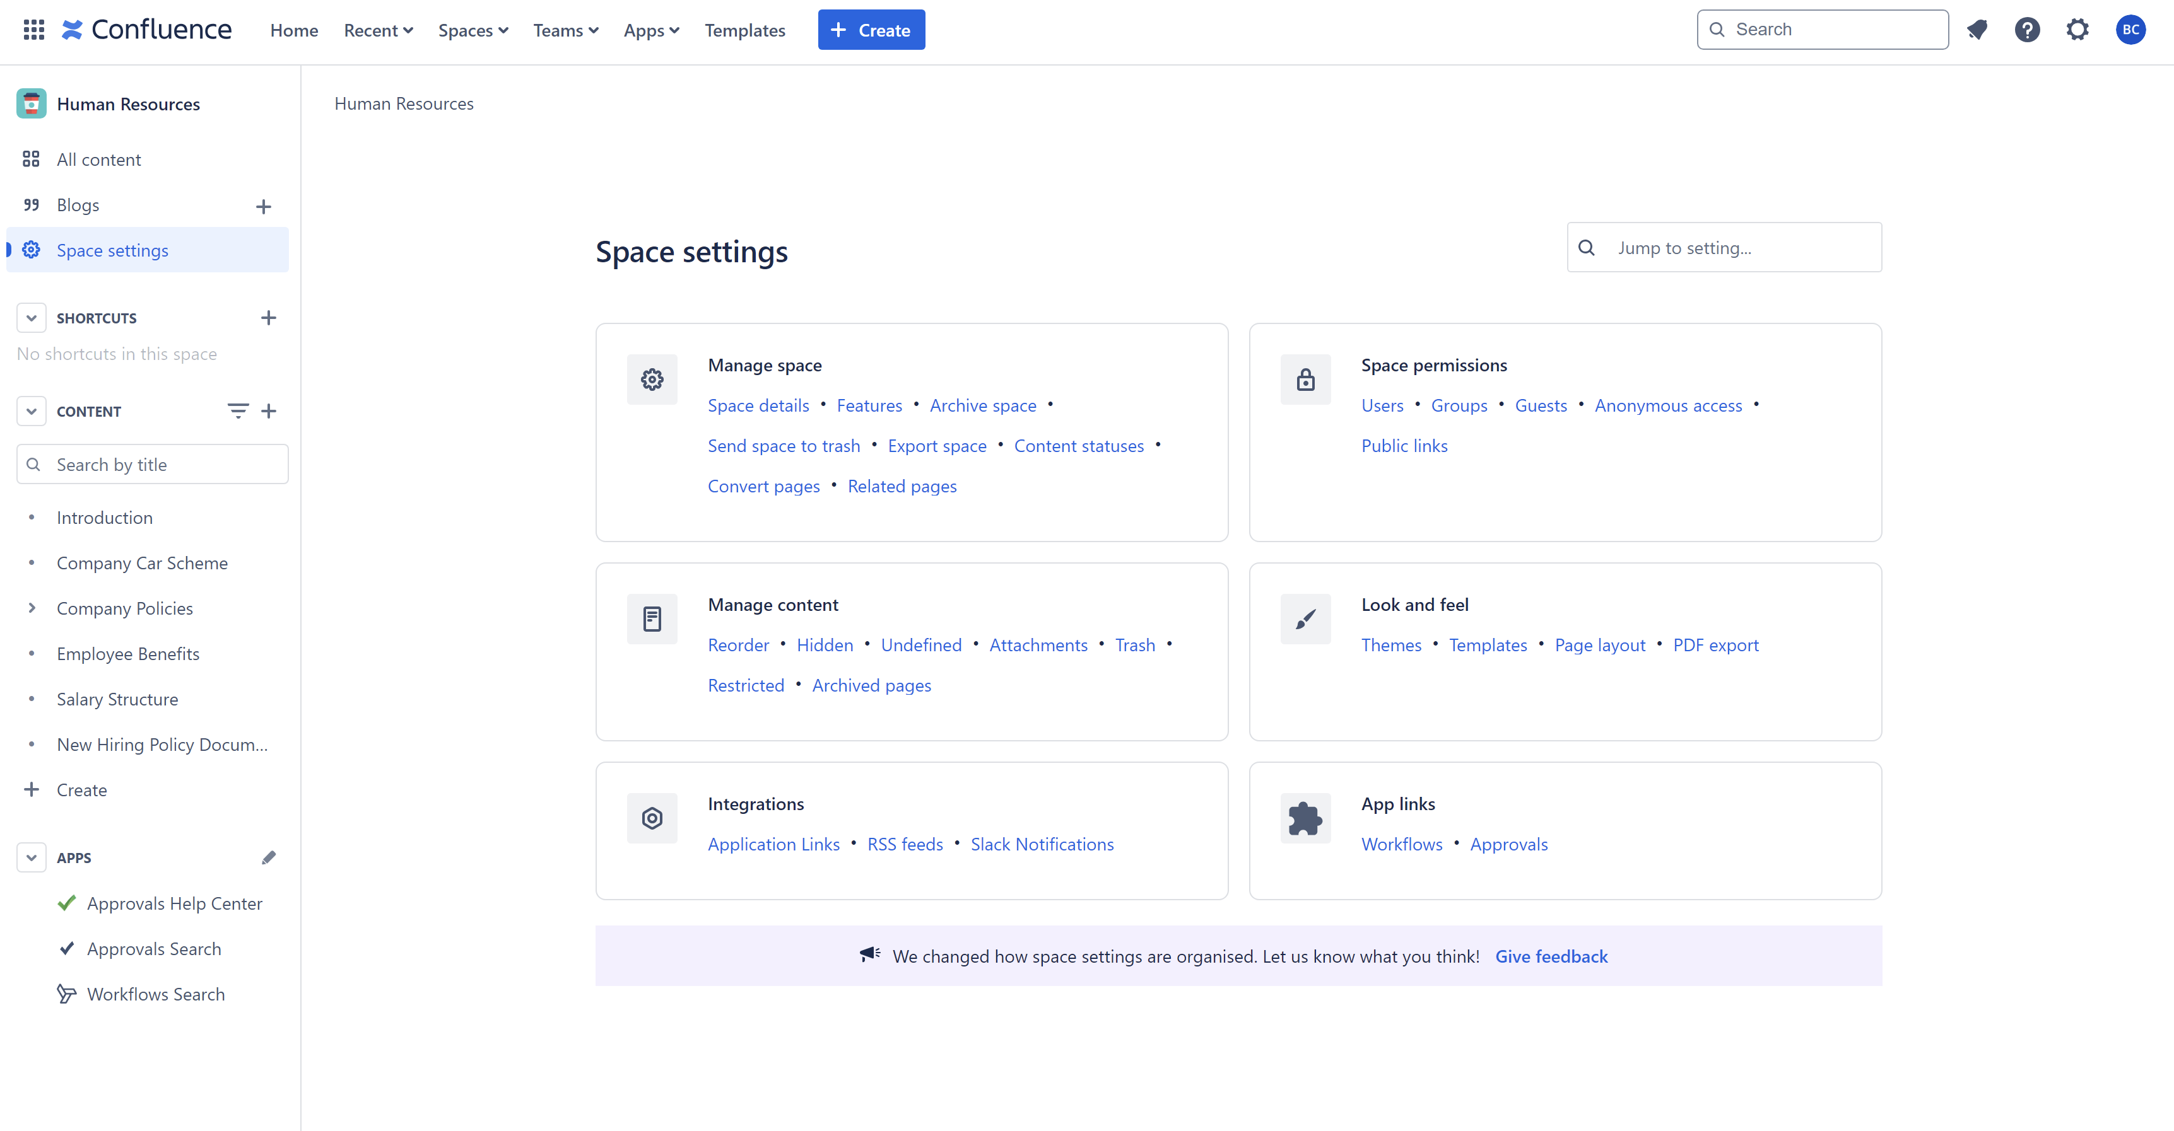Viewport: 2174px width, 1131px height.
Task: Click the settings gear in top bar
Action: click(2077, 30)
